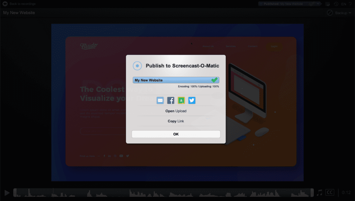Change language via the EN selector
The height and width of the screenshot is (201, 355).
pos(344,4)
